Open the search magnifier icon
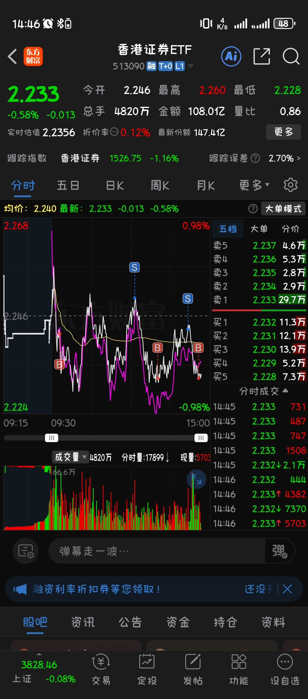The image size is (308, 699). [x=291, y=56]
